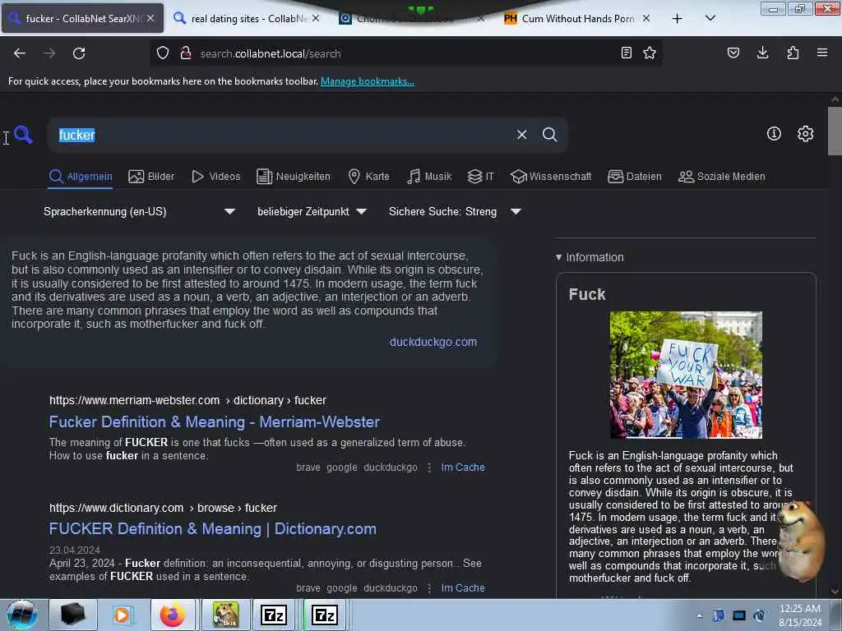The width and height of the screenshot is (842, 631).
Task: Select the Neuigkeiten search category
Action: (x=294, y=177)
